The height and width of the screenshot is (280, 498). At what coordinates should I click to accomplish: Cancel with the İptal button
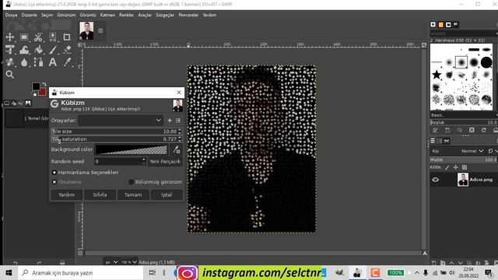click(x=167, y=195)
